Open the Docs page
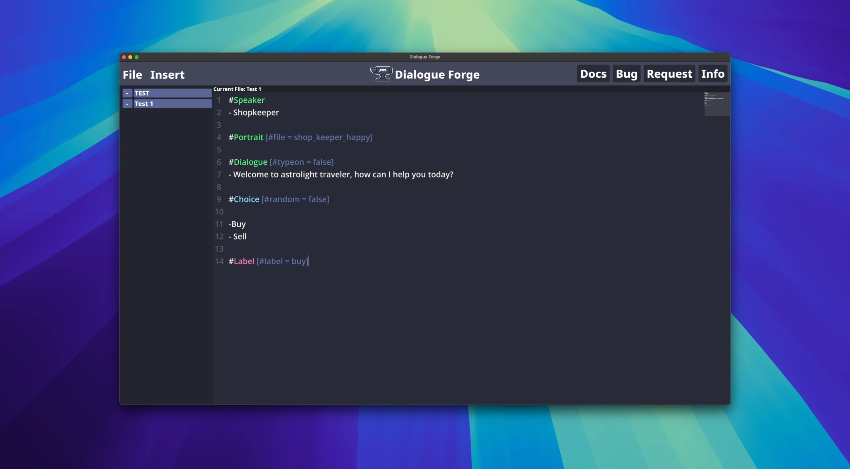 click(x=593, y=74)
